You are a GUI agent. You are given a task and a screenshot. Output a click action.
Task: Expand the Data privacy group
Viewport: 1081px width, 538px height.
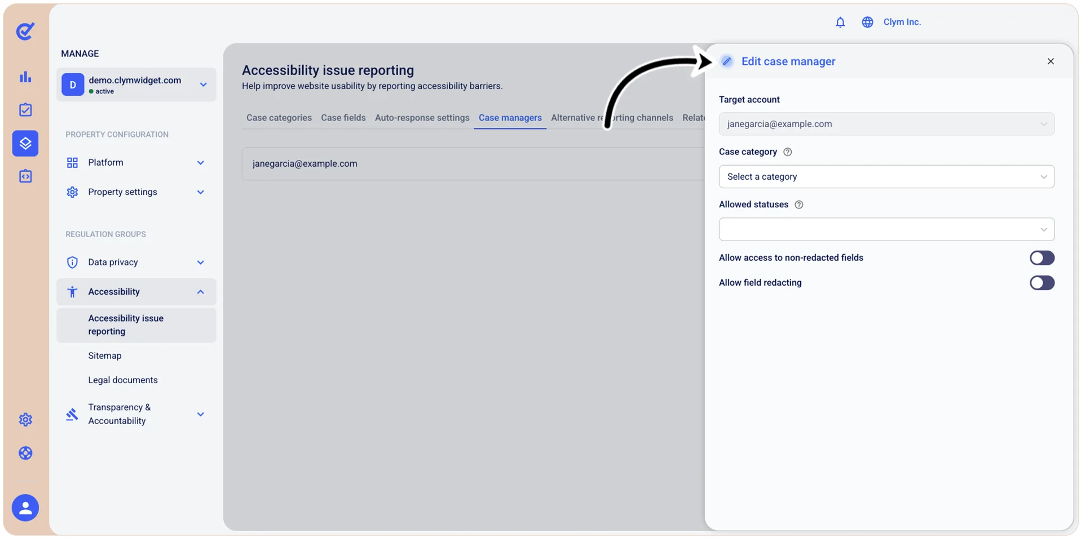tap(200, 263)
